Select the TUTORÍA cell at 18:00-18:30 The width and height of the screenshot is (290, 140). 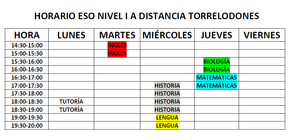[71, 102]
